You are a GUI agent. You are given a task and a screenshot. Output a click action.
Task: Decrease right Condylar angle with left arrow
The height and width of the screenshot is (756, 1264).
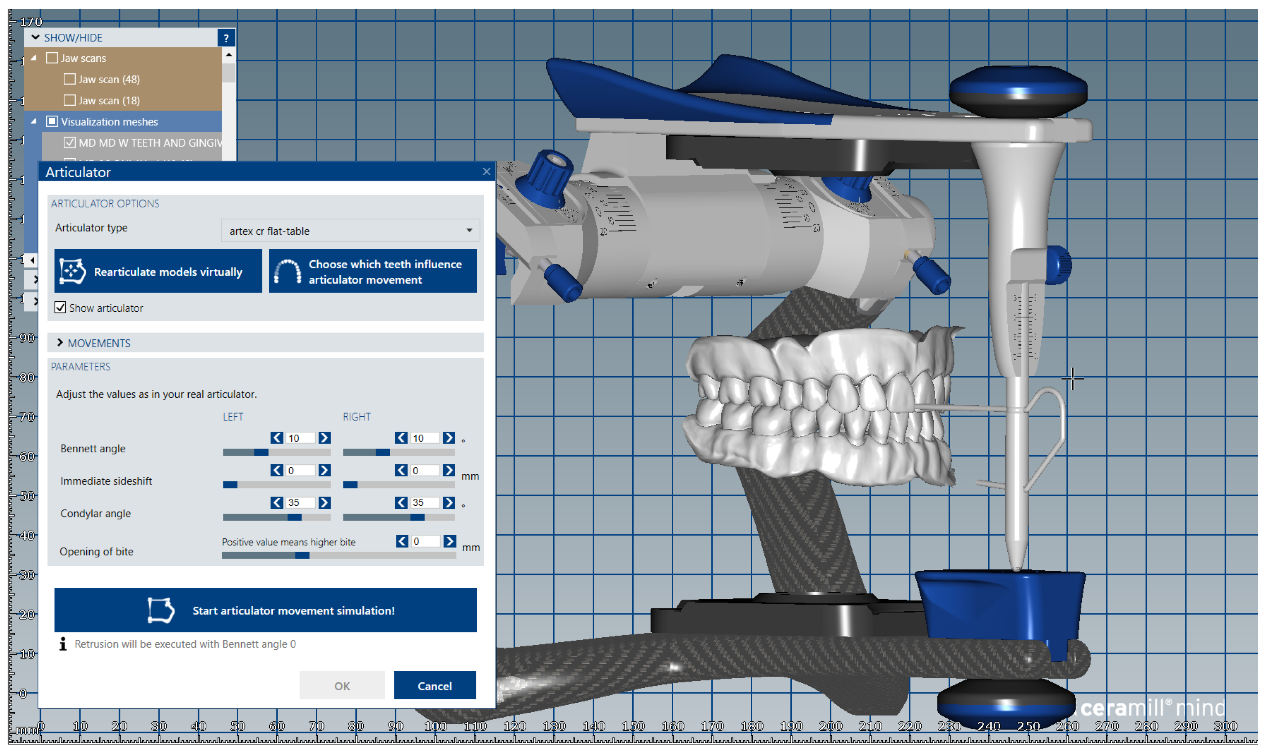(x=401, y=503)
